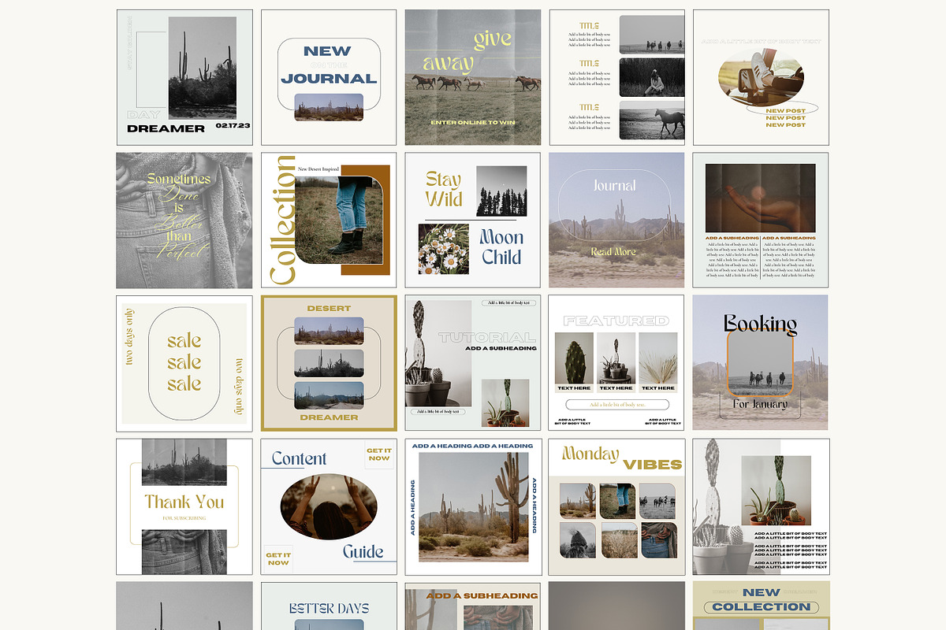This screenshot has height=630, width=946.
Task: Click the VIBES gold heading text
Action: click(x=652, y=465)
